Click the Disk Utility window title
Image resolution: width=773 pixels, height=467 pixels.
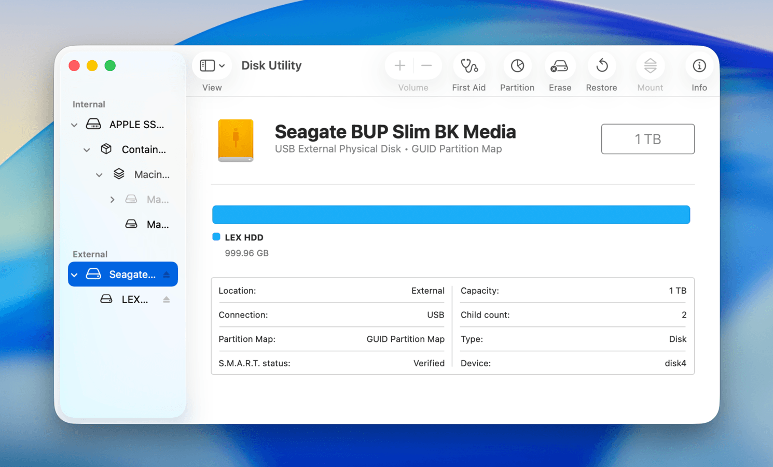coord(271,65)
